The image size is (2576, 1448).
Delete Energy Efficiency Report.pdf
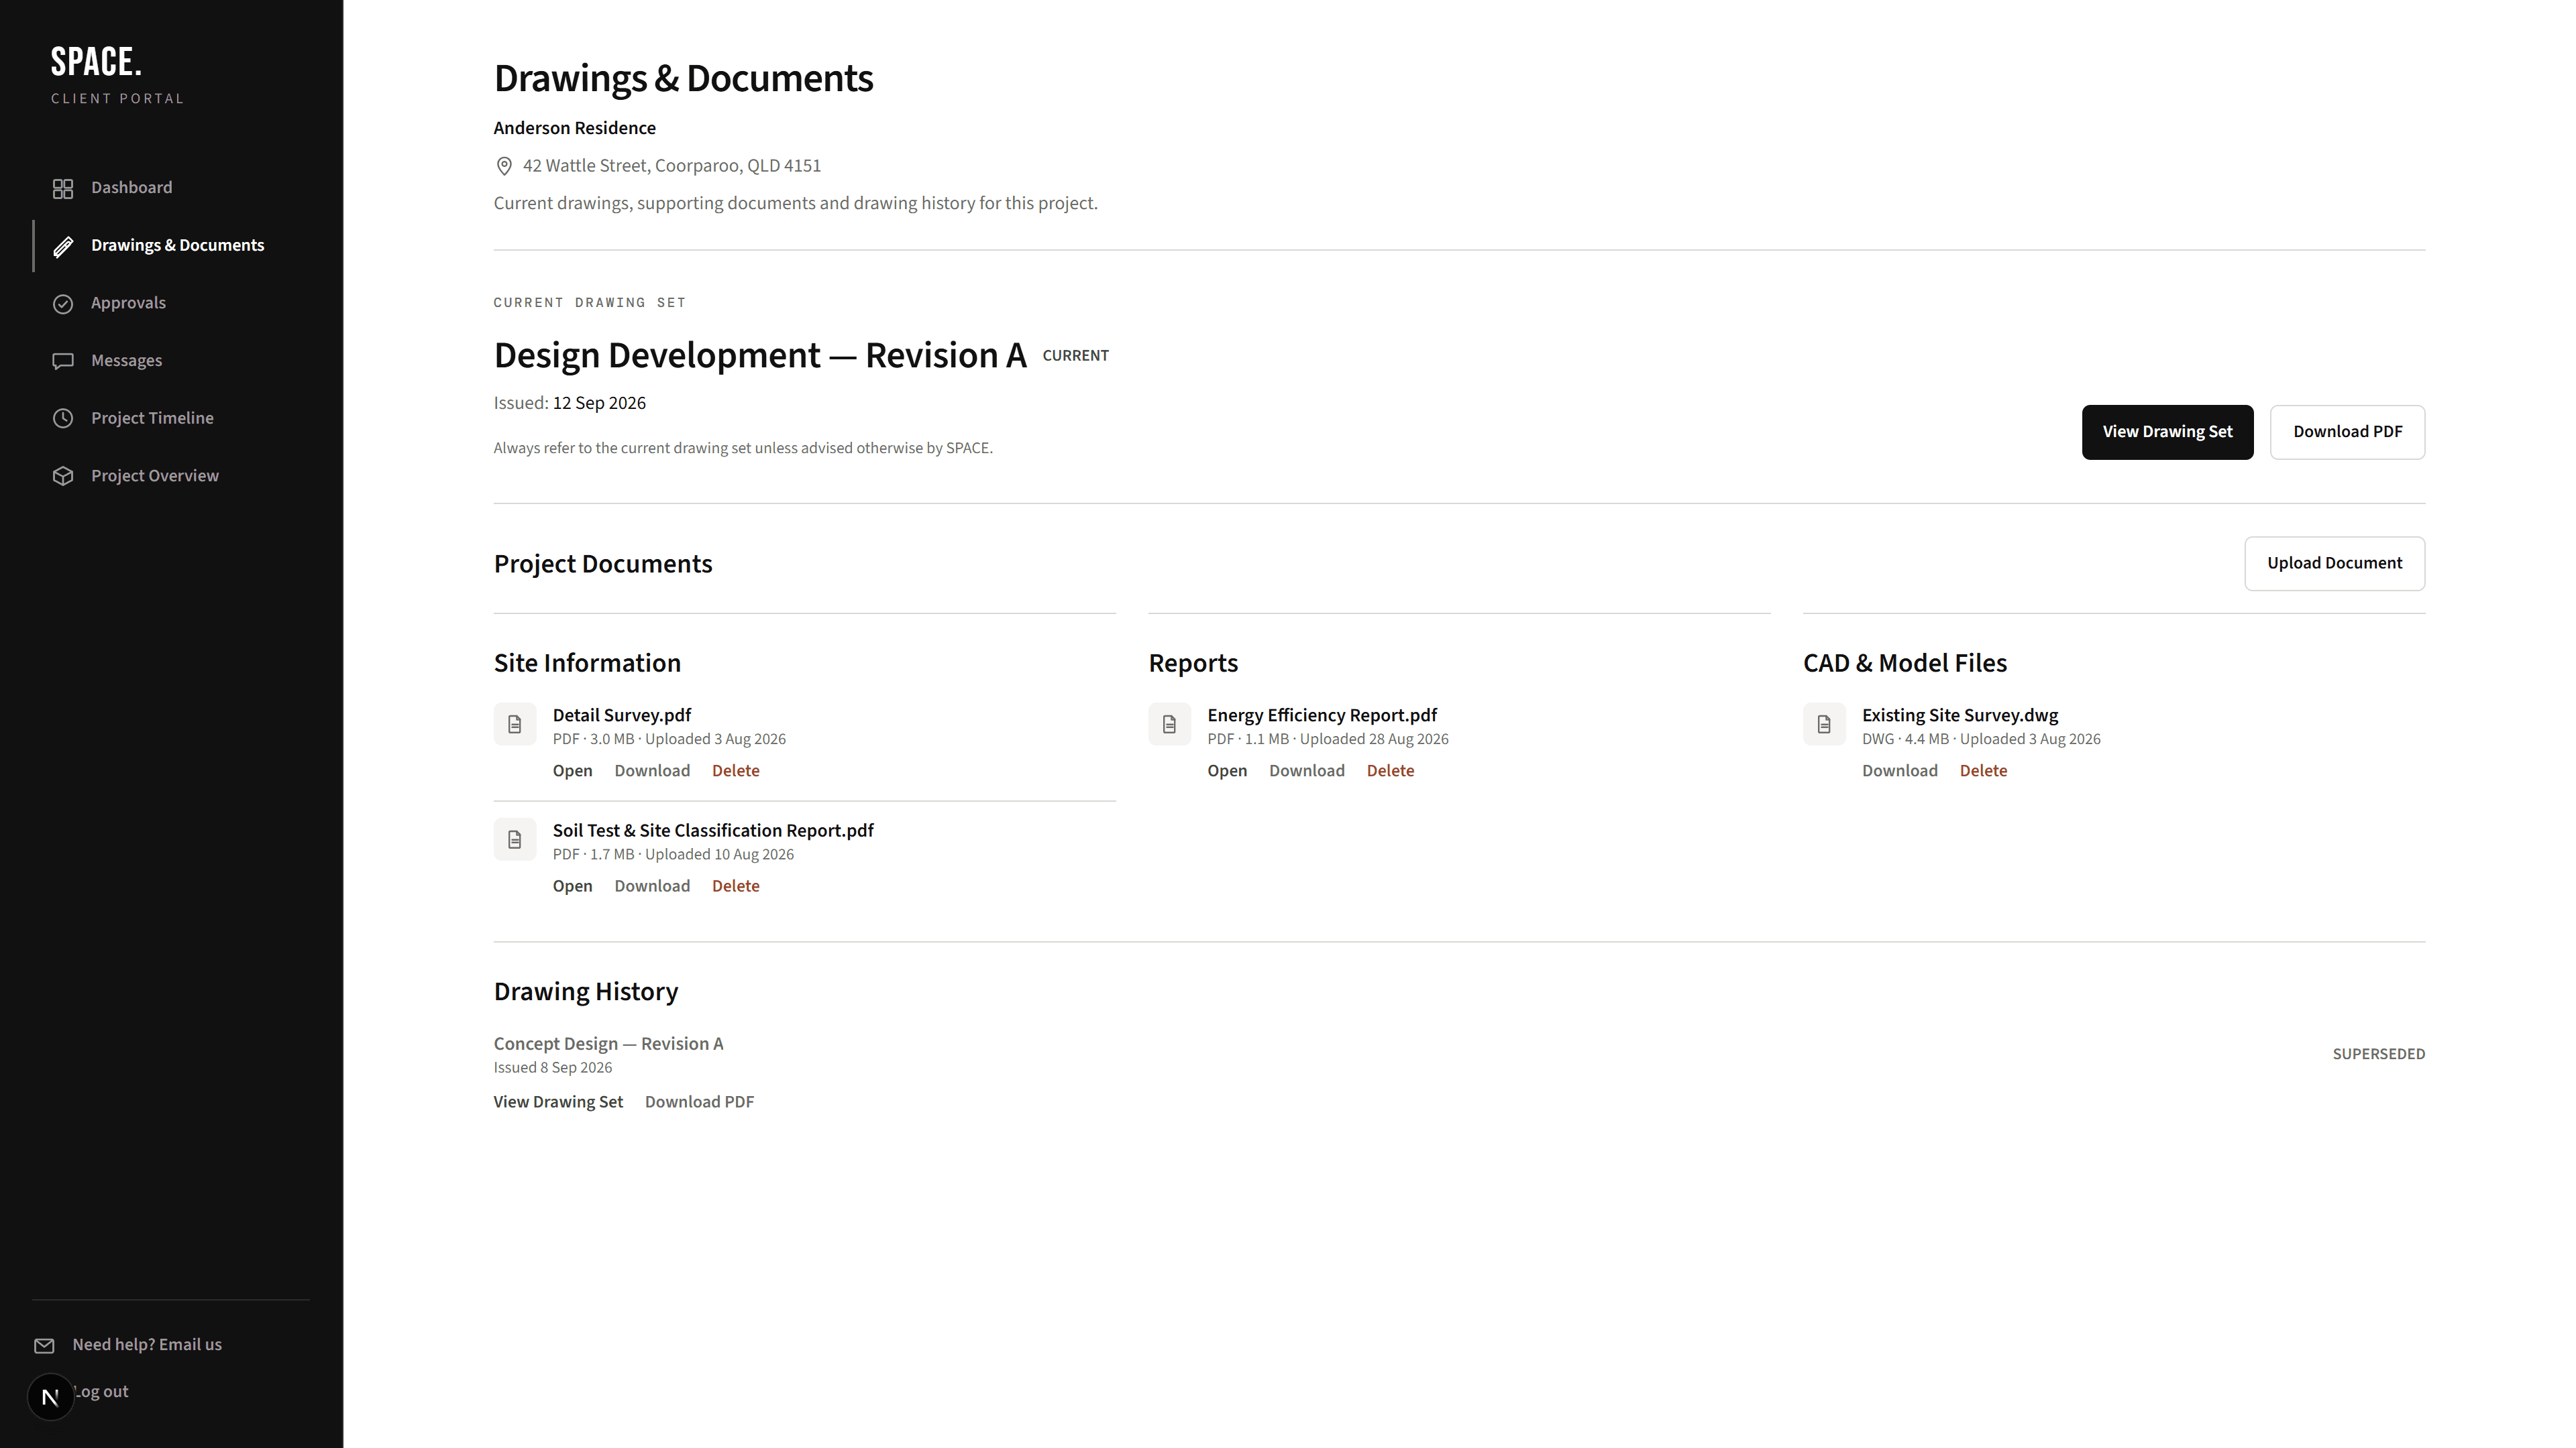pos(1390,770)
